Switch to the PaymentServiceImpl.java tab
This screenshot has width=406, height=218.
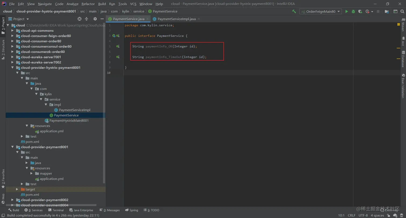177,19
